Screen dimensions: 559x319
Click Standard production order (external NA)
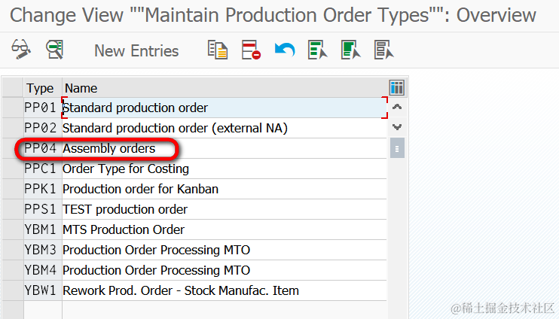pyautogui.click(x=225, y=128)
